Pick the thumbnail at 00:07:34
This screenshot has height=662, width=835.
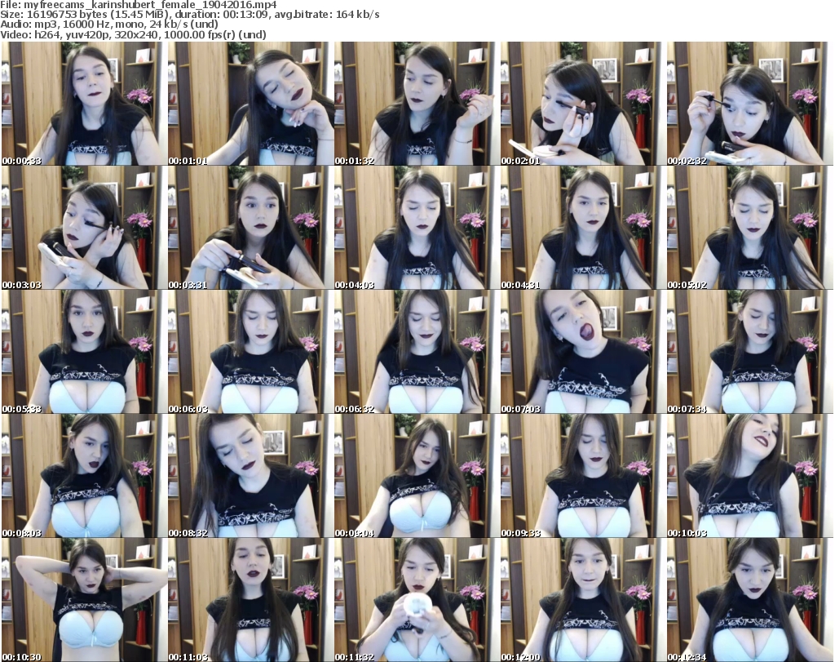point(750,352)
